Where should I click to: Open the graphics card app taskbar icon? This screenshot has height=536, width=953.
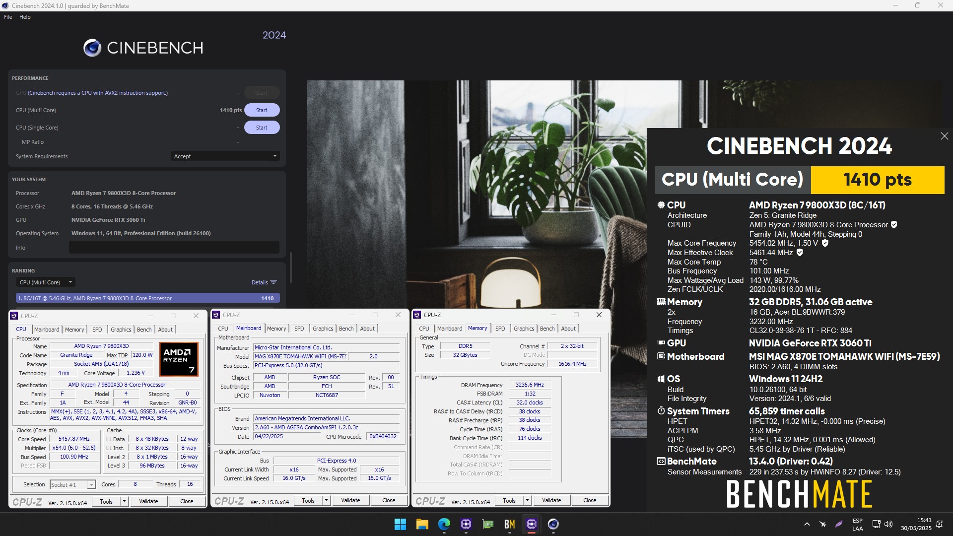[487, 524]
